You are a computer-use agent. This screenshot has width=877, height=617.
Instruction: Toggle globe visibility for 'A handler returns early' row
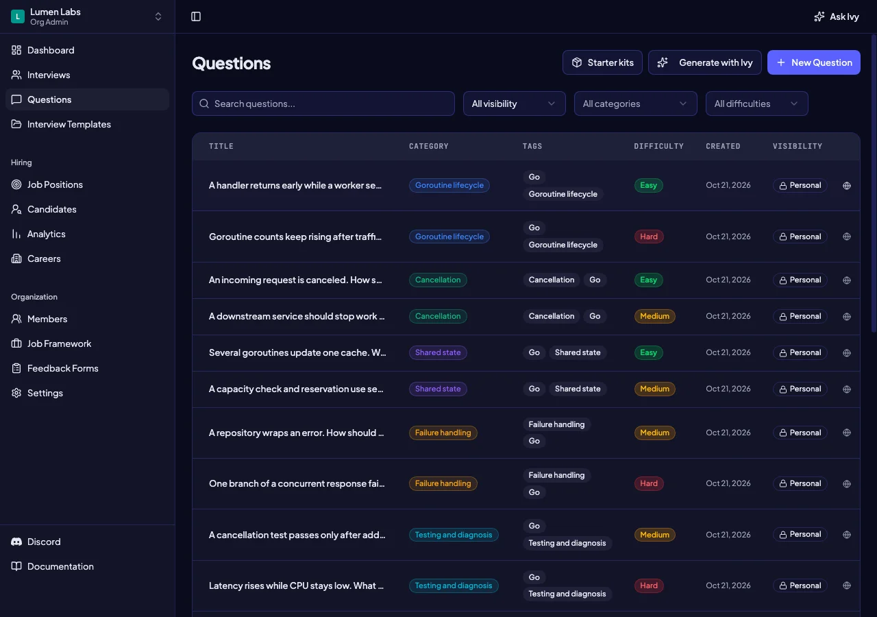847,186
